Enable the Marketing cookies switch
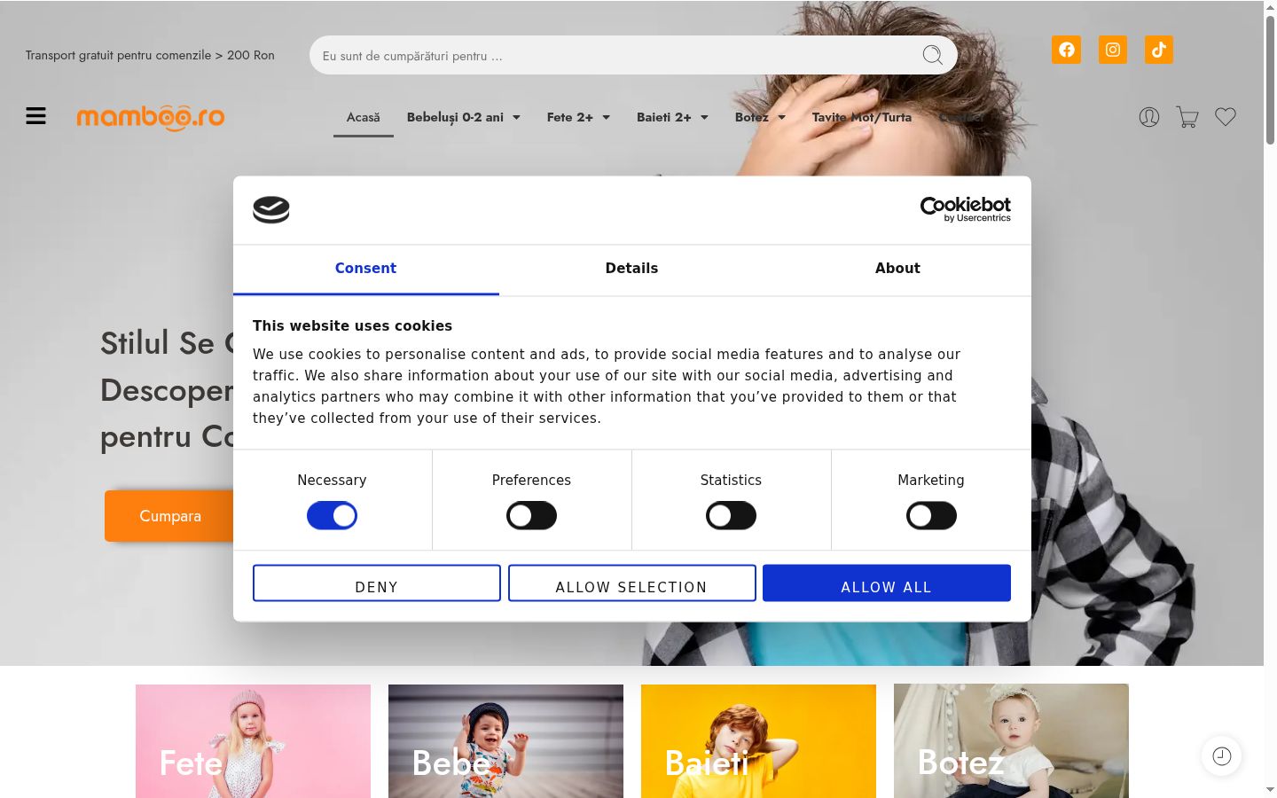The width and height of the screenshot is (1277, 798). 931,515
